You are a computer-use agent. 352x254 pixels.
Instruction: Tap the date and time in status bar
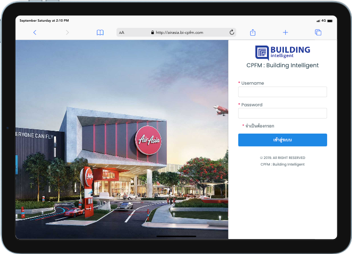pos(44,20)
